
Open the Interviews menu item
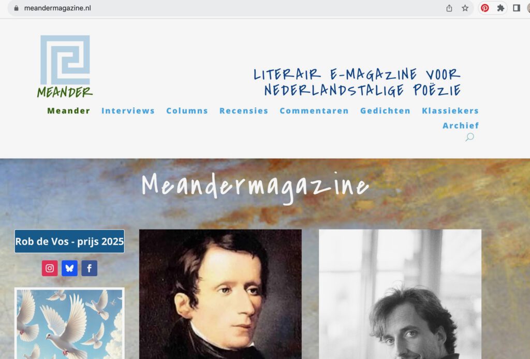point(128,111)
